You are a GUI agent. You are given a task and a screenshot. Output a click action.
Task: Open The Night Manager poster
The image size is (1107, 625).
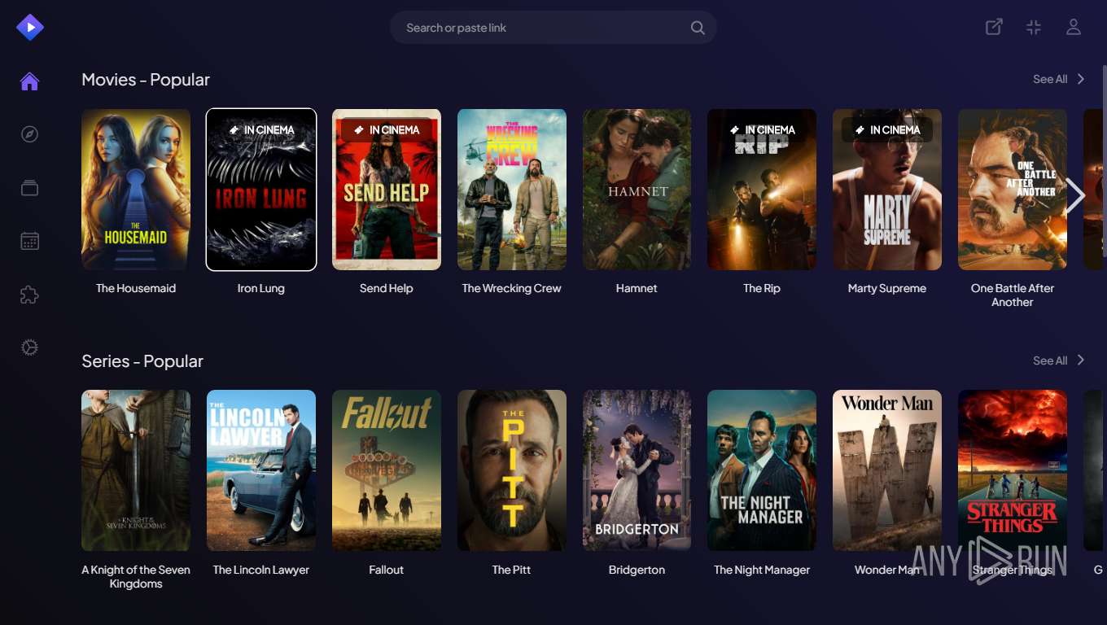coord(762,470)
